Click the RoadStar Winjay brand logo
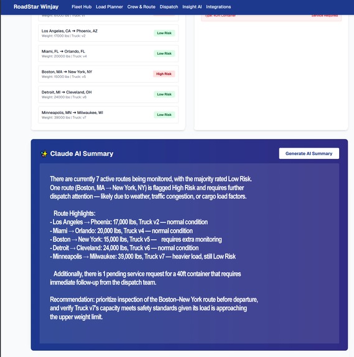The width and height of the screenshot is (354, 357). (36, 7)
